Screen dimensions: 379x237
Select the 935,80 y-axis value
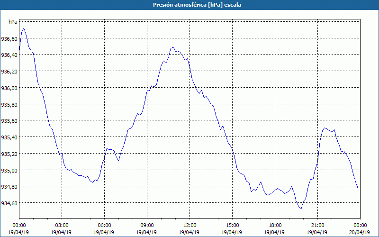click(x=9, y=104)
